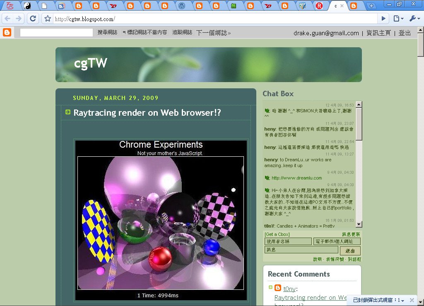Close the active cgTW tab
The height and width of the screenshot is (306, 424).
pos(342,6)
